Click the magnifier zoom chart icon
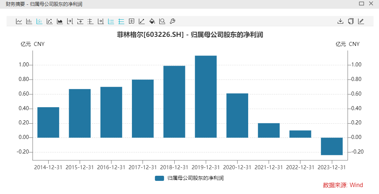This screenshot has width=379, height=194. pos(162,21)
